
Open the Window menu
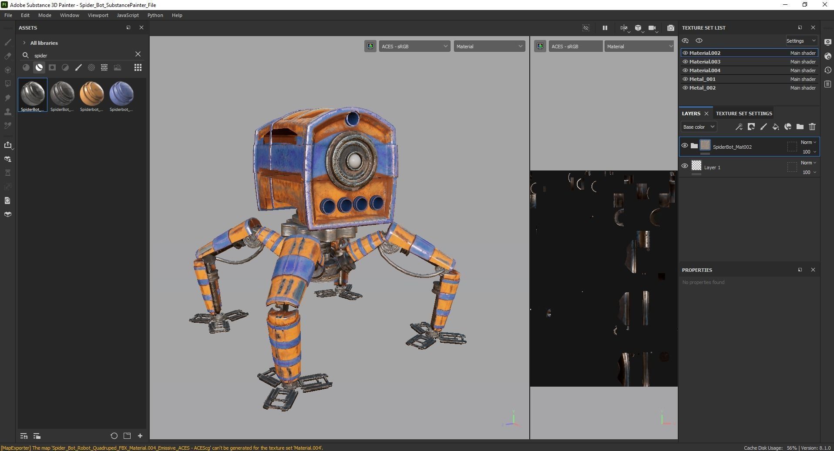pyautogui.click(x=70, y=15)
